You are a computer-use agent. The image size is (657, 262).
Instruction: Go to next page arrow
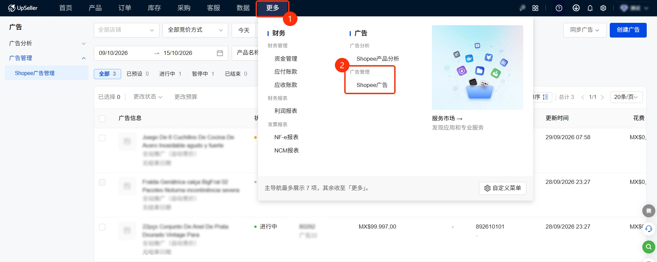[603, 97]
